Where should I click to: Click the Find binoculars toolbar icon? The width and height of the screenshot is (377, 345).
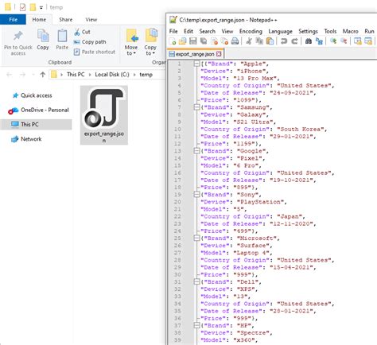point(309,41)
